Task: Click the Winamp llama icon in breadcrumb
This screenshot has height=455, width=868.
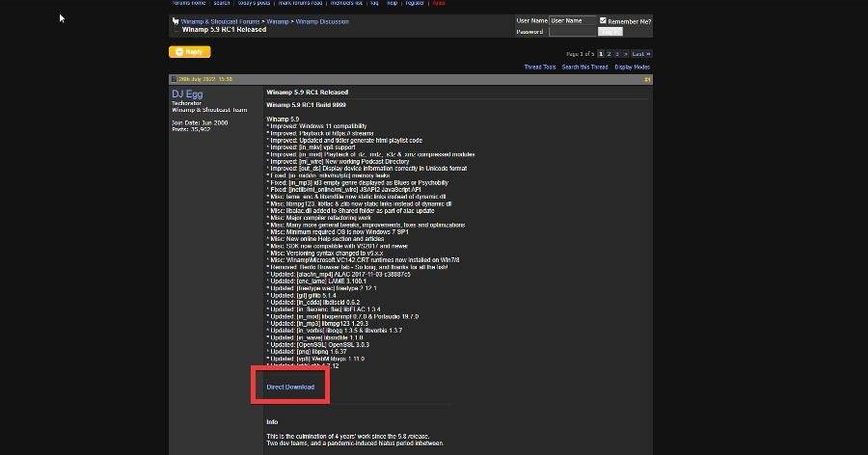Action: [x=176, y=21]
